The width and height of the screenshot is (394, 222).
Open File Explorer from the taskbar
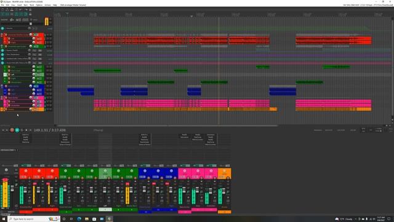[87, 219]
